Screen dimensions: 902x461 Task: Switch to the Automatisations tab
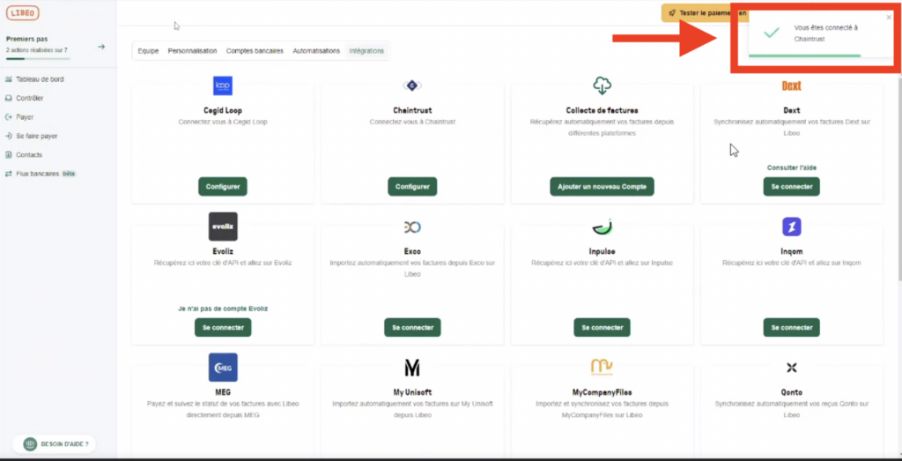(316, 50)
